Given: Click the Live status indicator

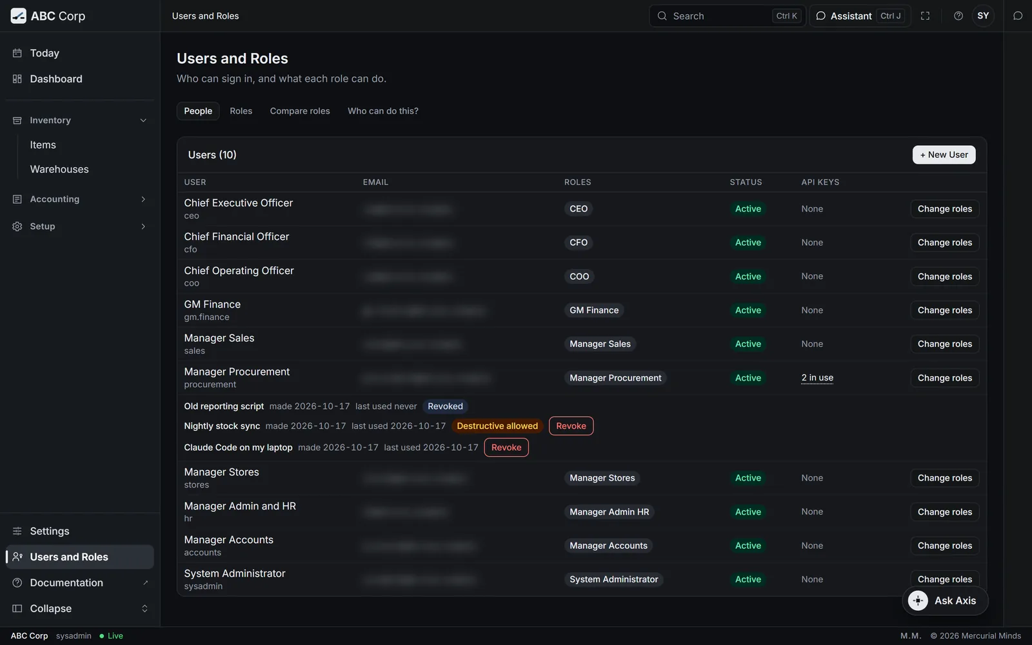Looking at the screenshot, I should click(111, 636).
